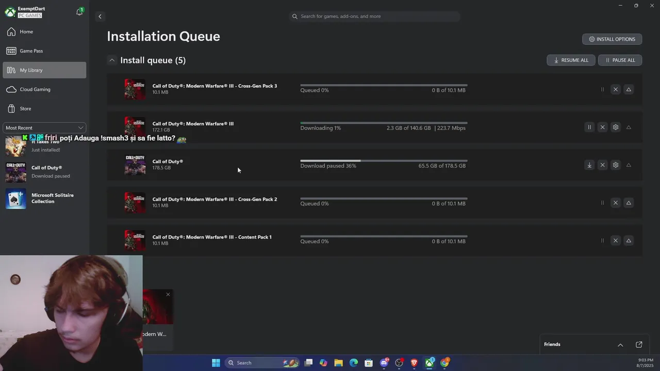Pop out the Friends panel

639,345
